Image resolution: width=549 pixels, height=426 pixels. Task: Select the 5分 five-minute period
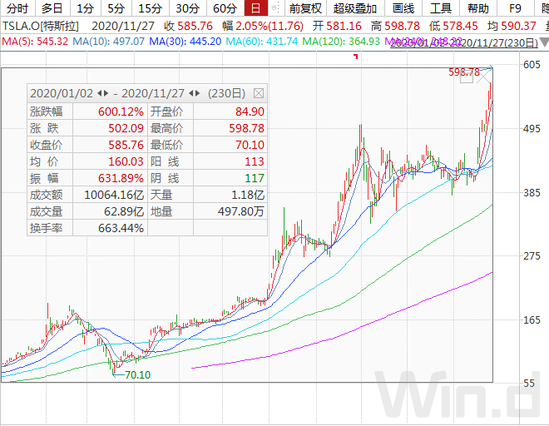click(116, 8)
